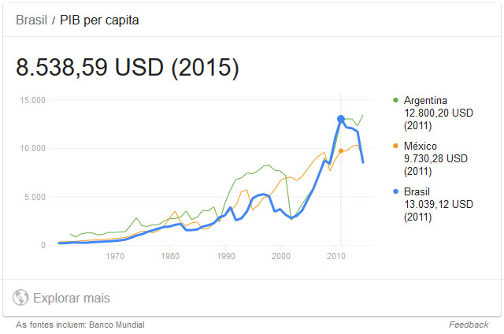This screenshot has width=504, height=334.
Task: Click the green Argentina legend dot
Action: pyautogui.click(x=395, y=101)
